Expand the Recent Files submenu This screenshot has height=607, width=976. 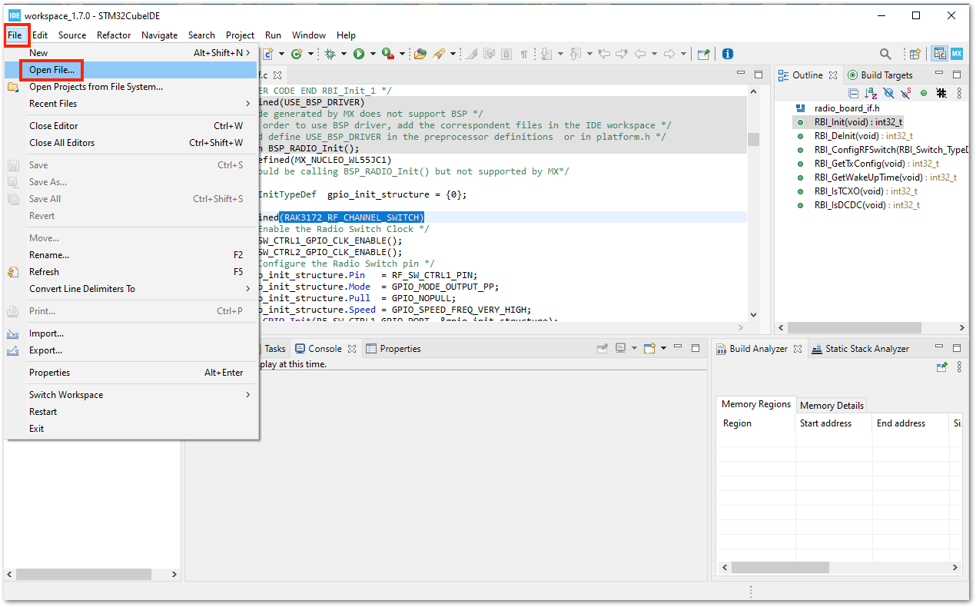[x=247, y=104]
